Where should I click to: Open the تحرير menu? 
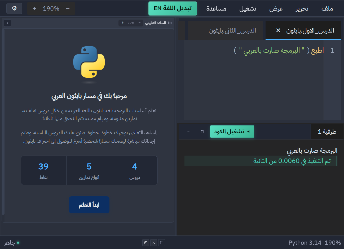click(302, 8)
